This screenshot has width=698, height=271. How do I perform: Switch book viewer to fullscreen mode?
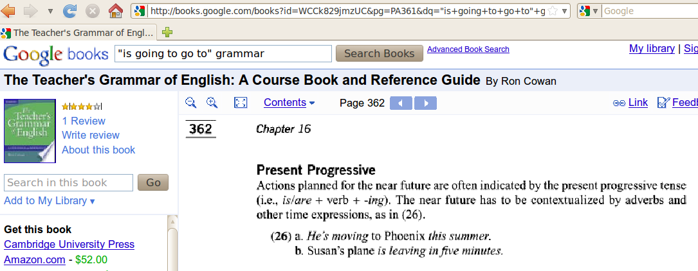pyautogui.click(x=241, y=103)
